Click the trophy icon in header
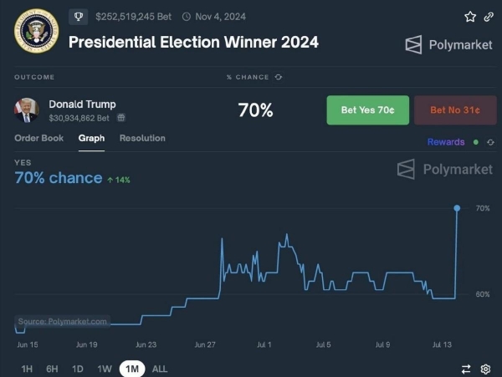 point(79,16)
